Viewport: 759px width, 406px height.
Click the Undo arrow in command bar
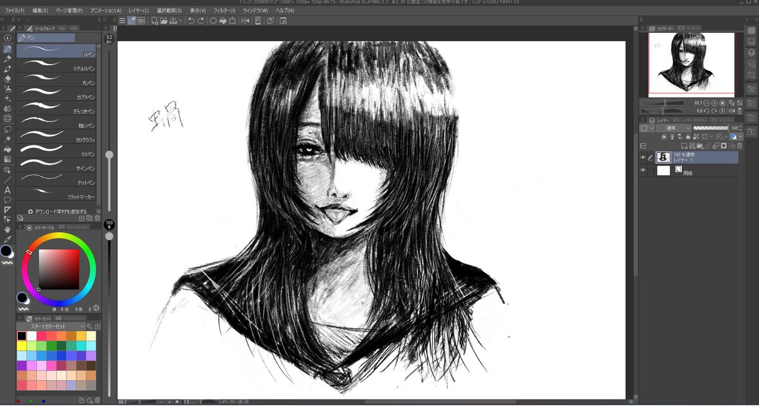click(x=191, y=20)
